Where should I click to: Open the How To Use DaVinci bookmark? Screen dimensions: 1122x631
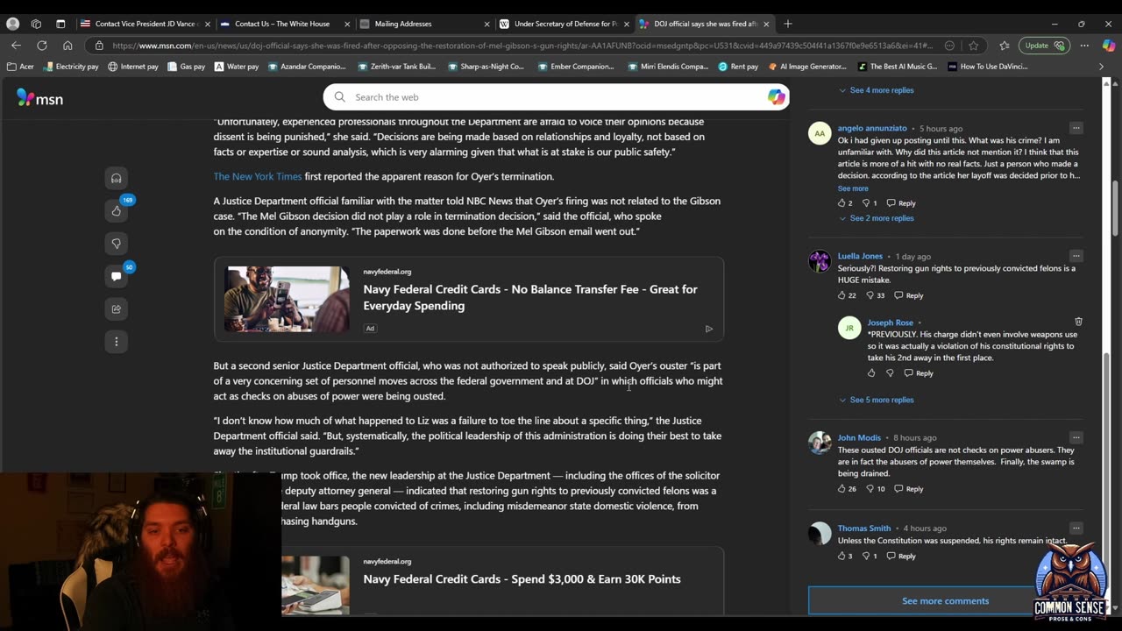pos(987,66)
